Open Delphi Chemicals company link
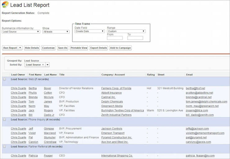The image size is (230, 159). (112, 101)
